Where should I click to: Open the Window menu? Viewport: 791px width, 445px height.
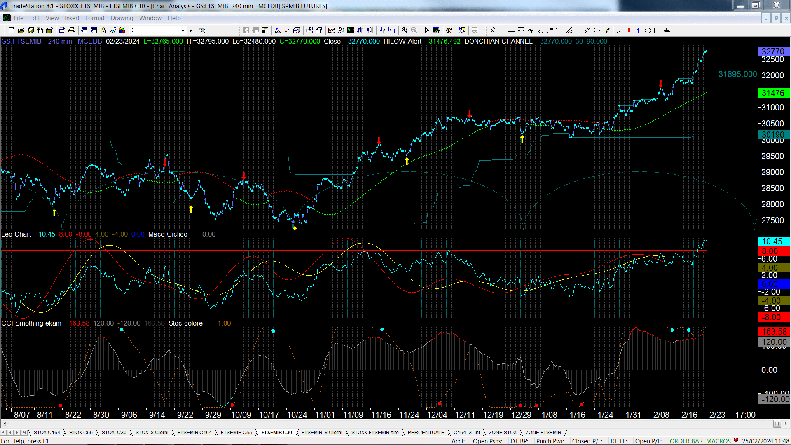(150, 18)
